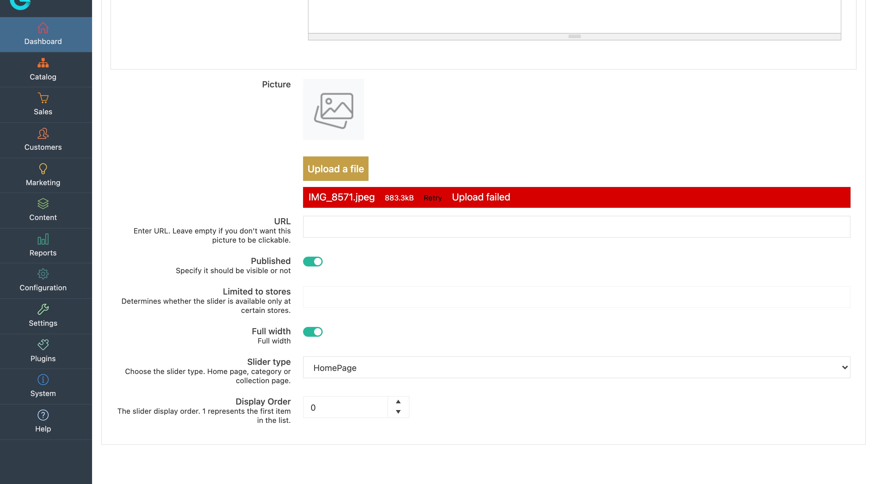Select the Catalog menu label
Viewport: 875px width, 484px height.
[x=43, y=77]
